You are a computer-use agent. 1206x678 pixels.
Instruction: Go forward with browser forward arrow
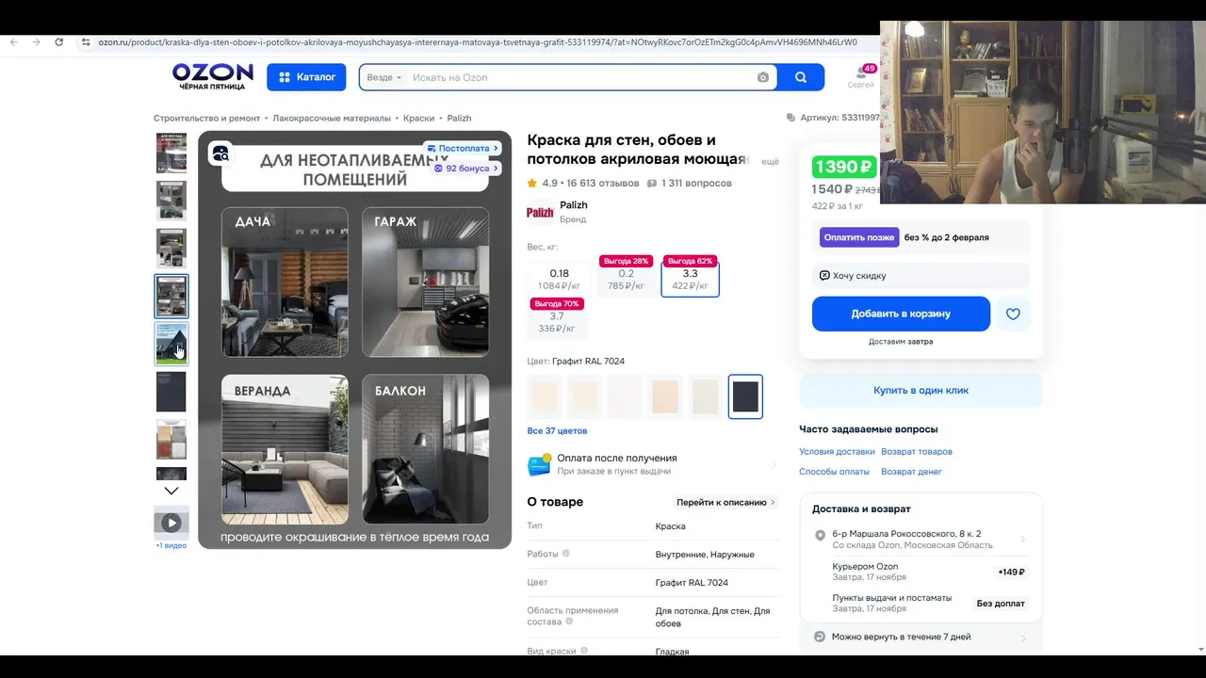(x=36, y=42)
